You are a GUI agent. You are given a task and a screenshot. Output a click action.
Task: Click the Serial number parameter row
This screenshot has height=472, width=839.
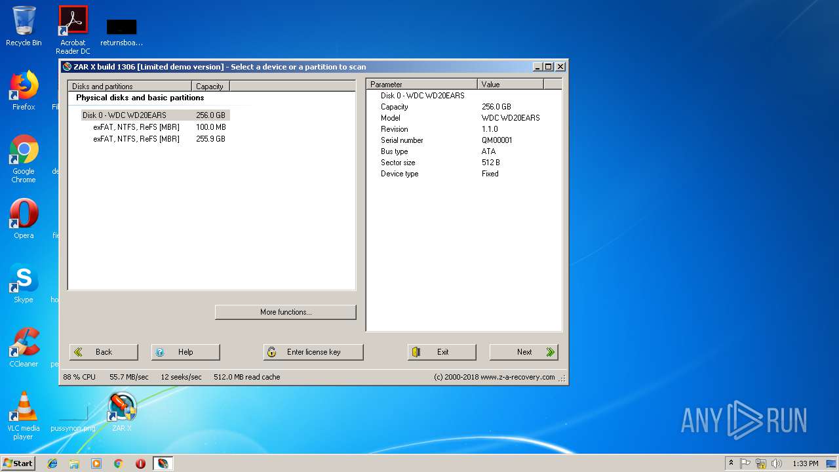click(402, 140)
